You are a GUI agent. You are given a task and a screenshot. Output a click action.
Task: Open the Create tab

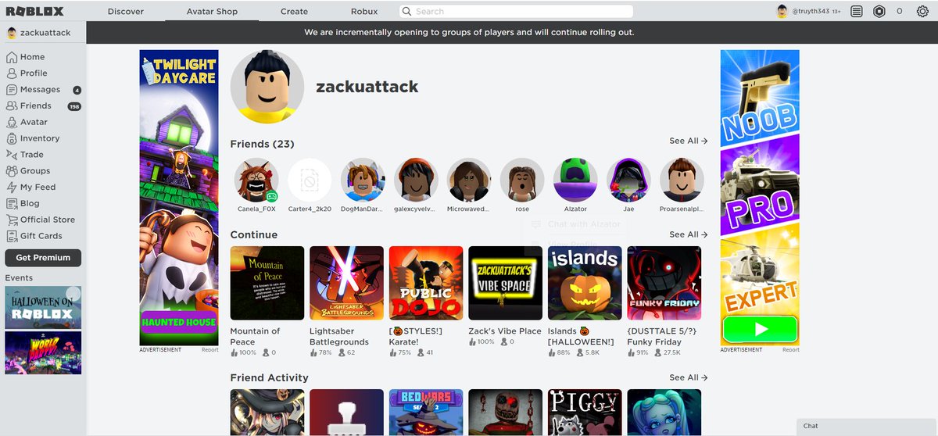(x=294, y=12)
